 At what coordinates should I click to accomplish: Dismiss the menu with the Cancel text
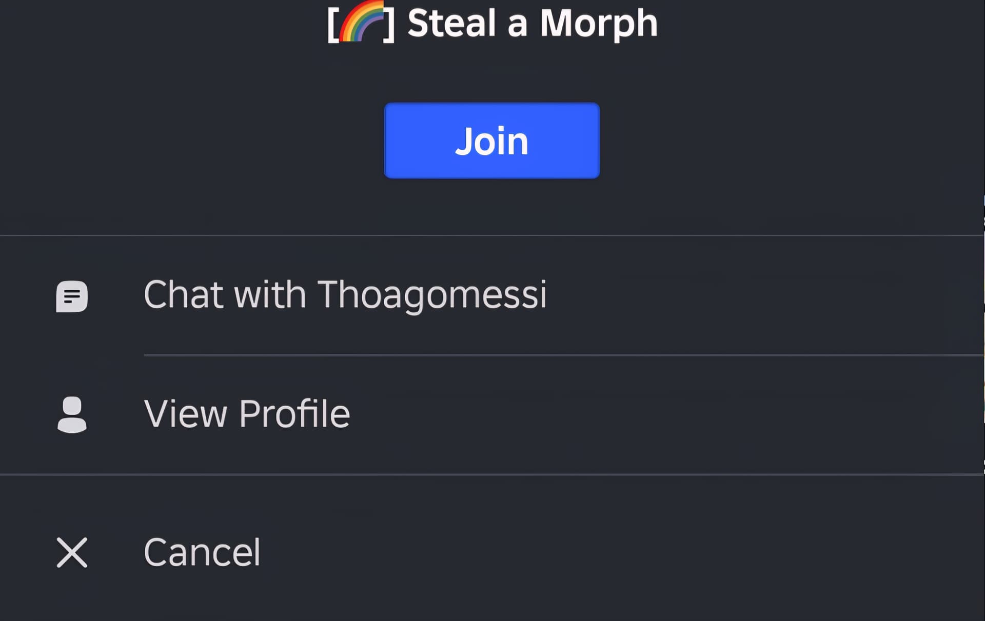202,552
